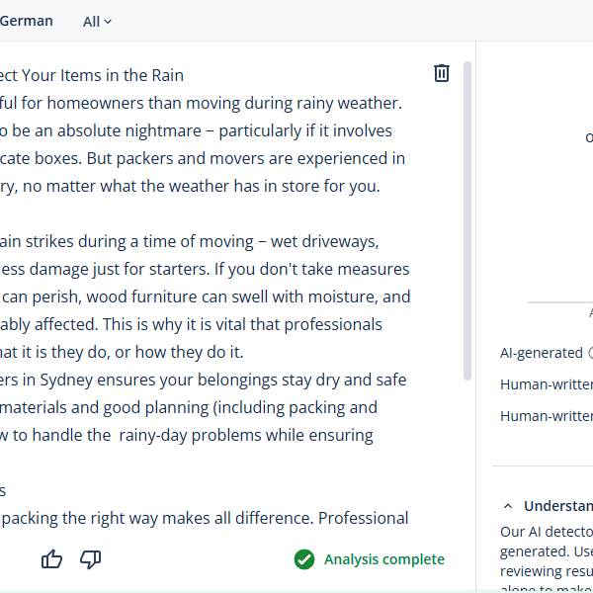Viewport: 593px width, 593px height.
Task: Give a thumbs down to the analysis
Action: (90, 559)
